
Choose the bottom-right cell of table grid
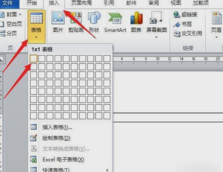pyautogui.click(x=107, y=116)
